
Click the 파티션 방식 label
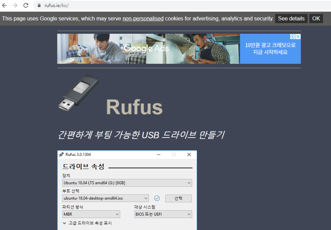[72, 207]
